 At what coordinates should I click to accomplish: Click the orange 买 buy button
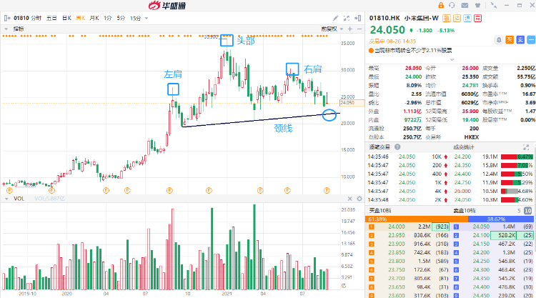click(x=510, y=40)
